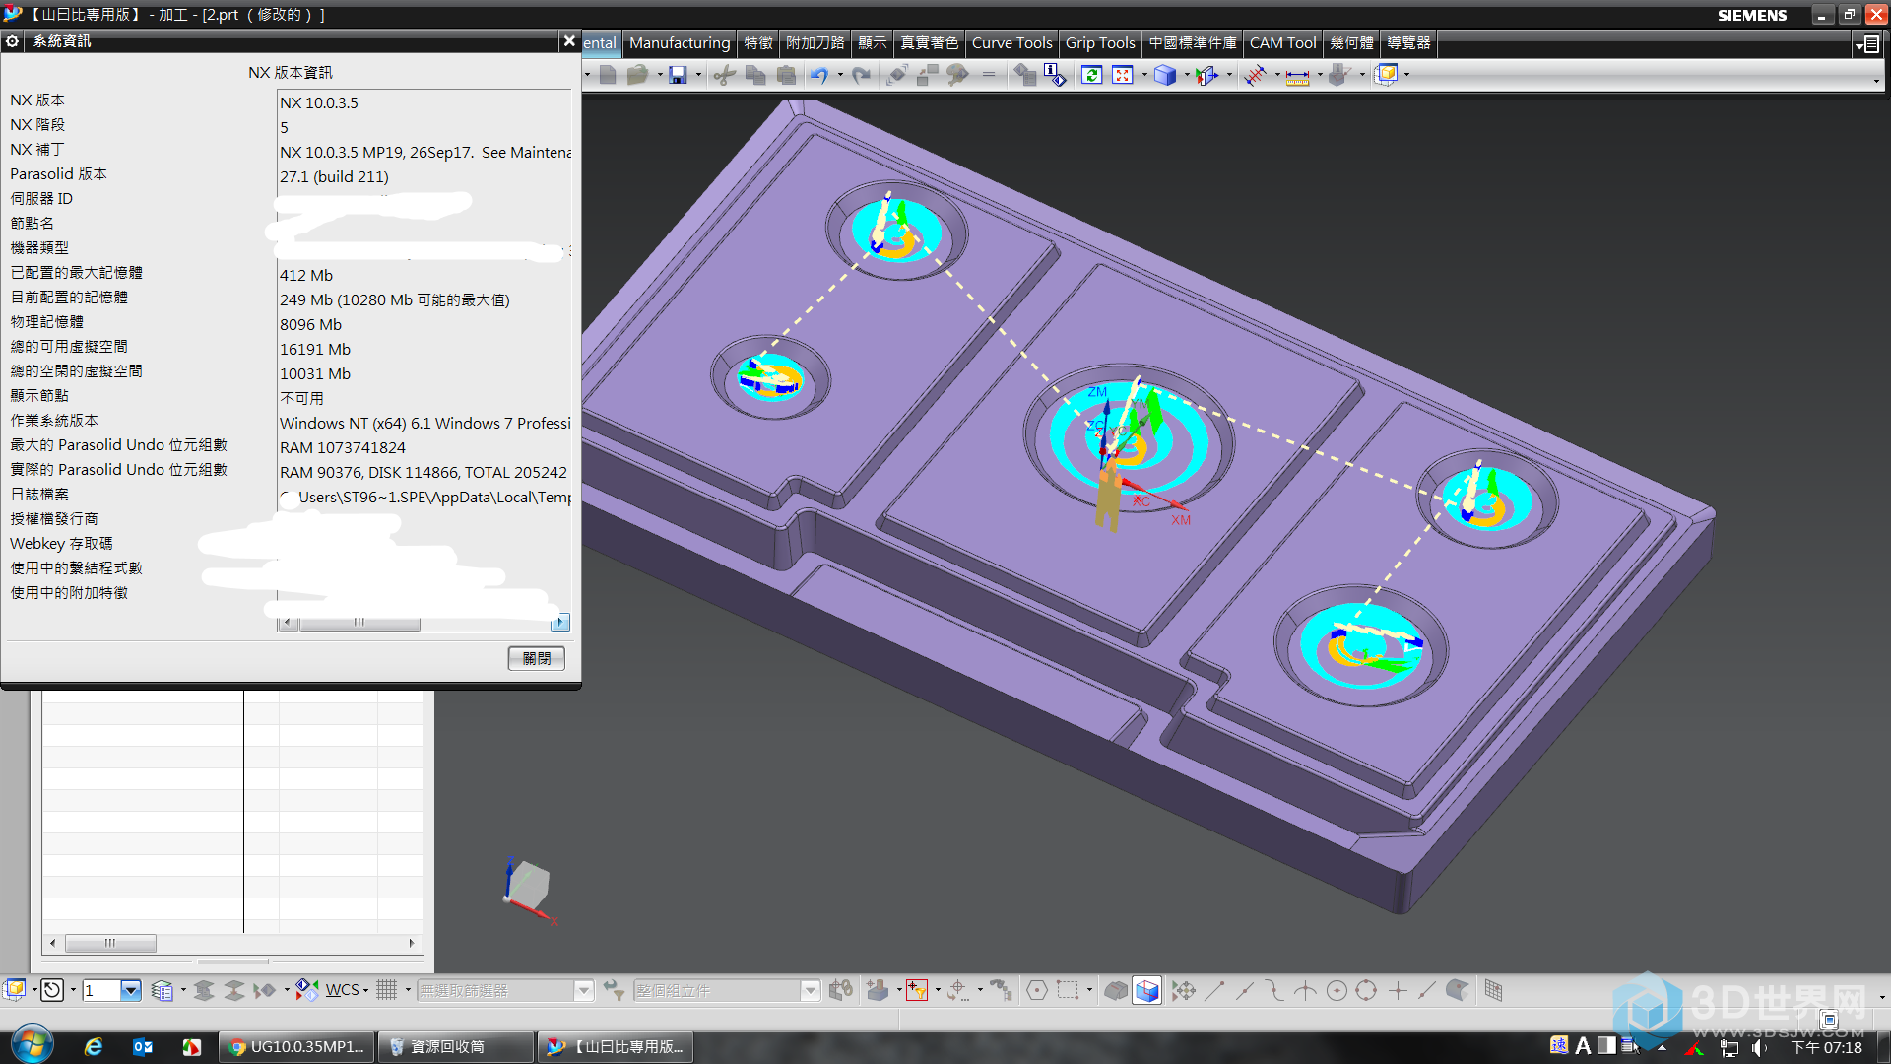The width and height of the screenshot is (1891, 1064).
Task: Toggle the Enable Snap Point icon
Action: pos(1184,990)
